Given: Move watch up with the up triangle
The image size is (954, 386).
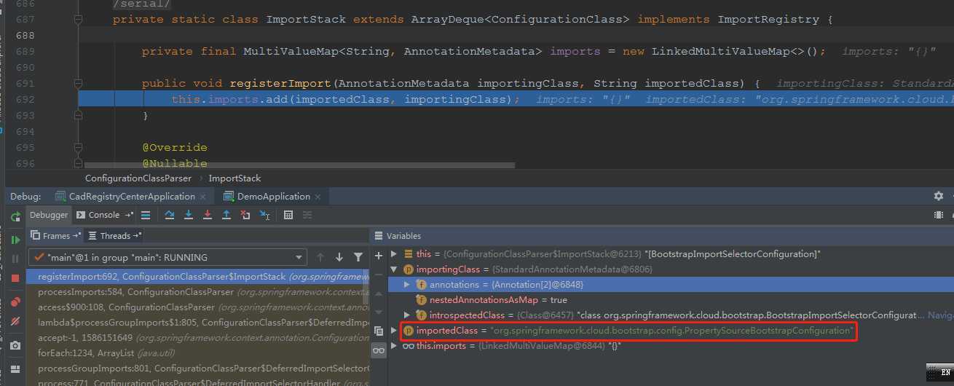Looking at the screenshot, I should (378, 293).
